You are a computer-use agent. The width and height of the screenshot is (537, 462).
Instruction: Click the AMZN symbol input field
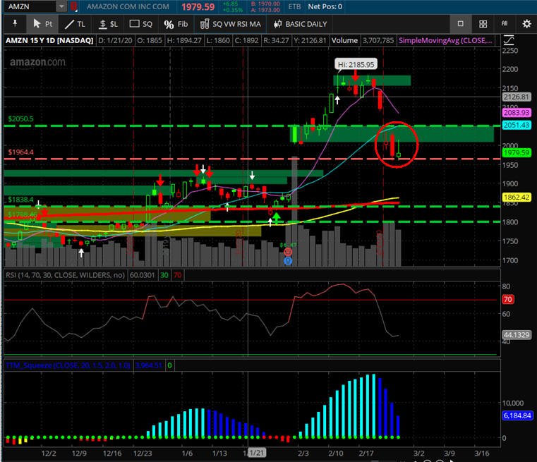(x=31, y=6)
